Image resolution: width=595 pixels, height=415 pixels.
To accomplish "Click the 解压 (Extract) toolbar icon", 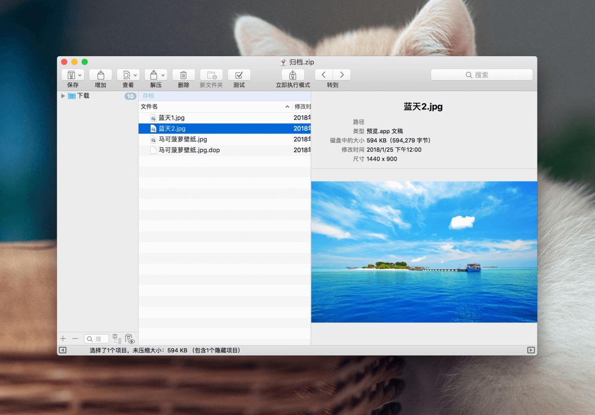I will (x=154, y=75).
